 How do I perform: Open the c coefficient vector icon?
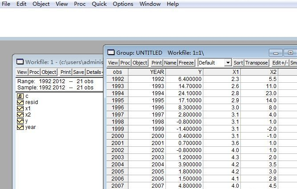coord(20,96)
